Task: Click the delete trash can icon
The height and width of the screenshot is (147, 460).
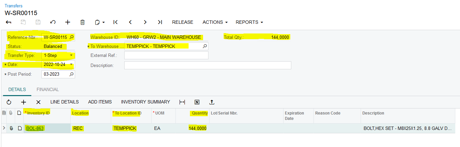Action: coord(83,22)
